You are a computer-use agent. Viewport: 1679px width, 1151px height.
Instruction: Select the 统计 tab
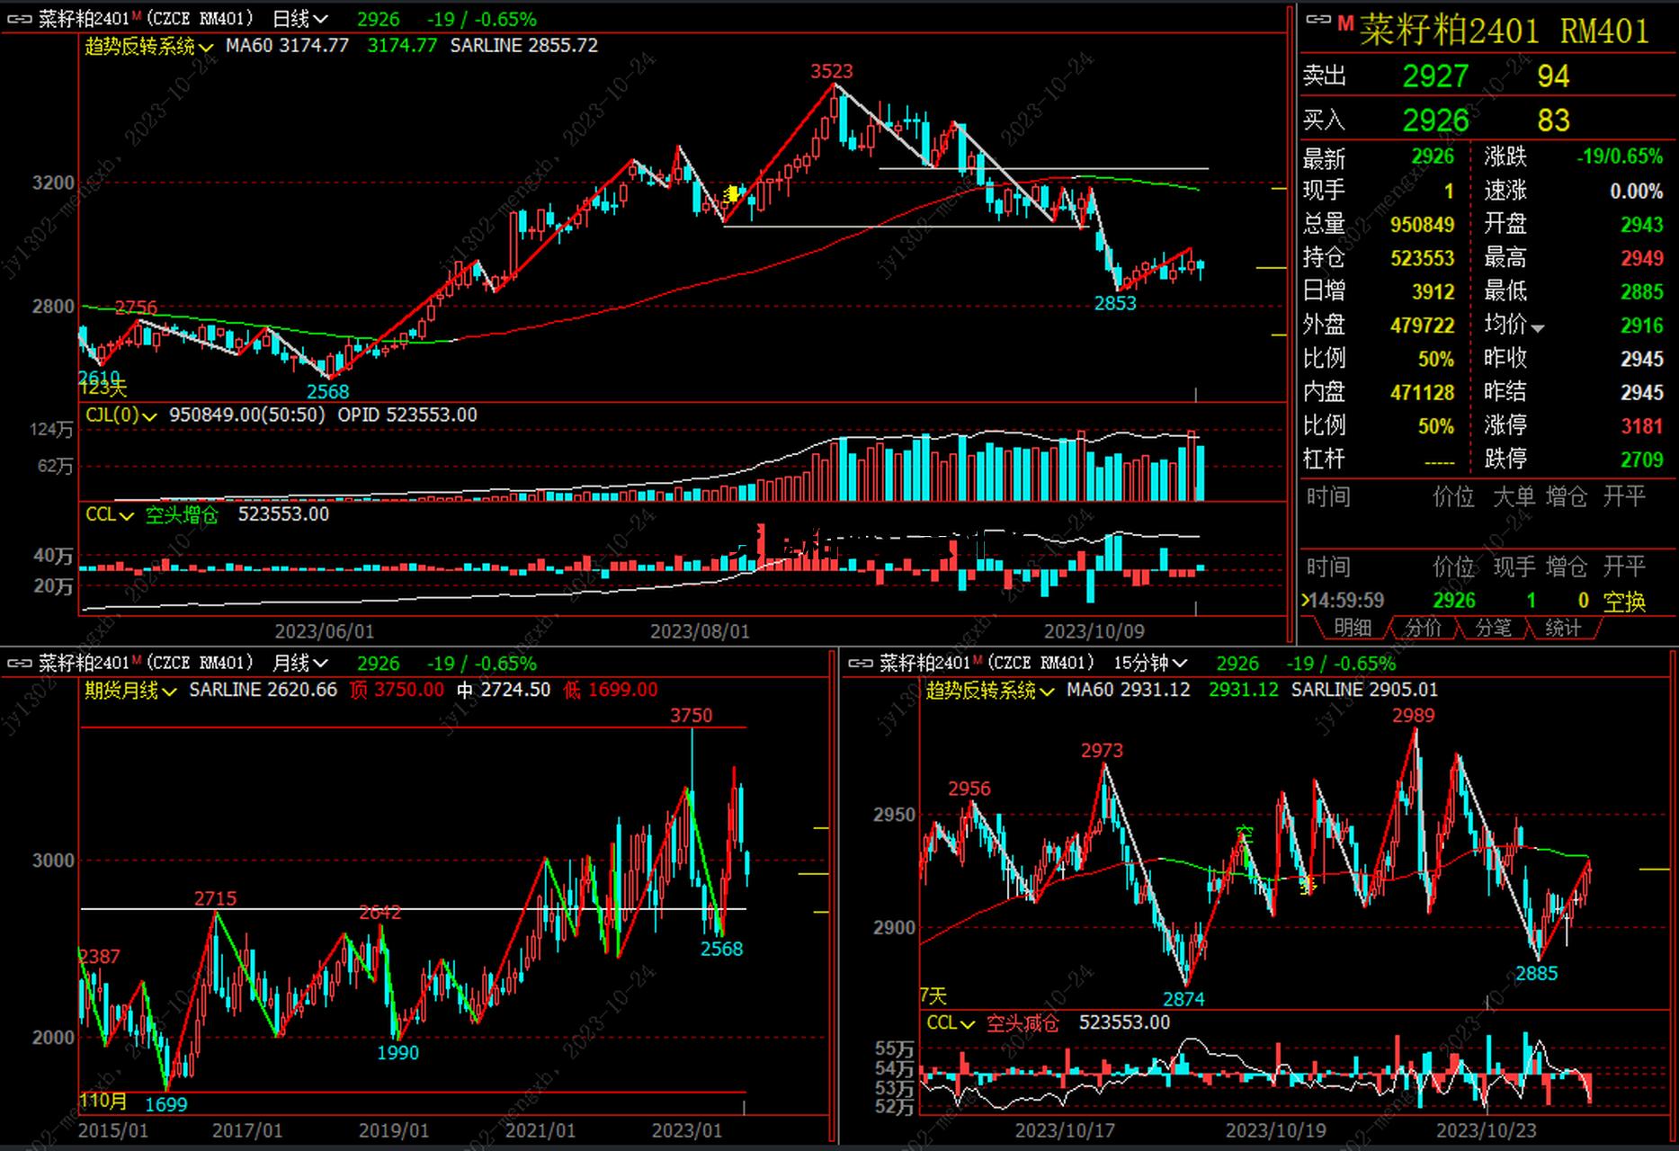tap(1562, 628)
